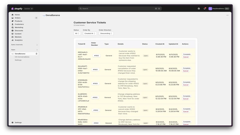
Task: Click the sidekick icon beside notifications bell
Action: pos(199,9)
